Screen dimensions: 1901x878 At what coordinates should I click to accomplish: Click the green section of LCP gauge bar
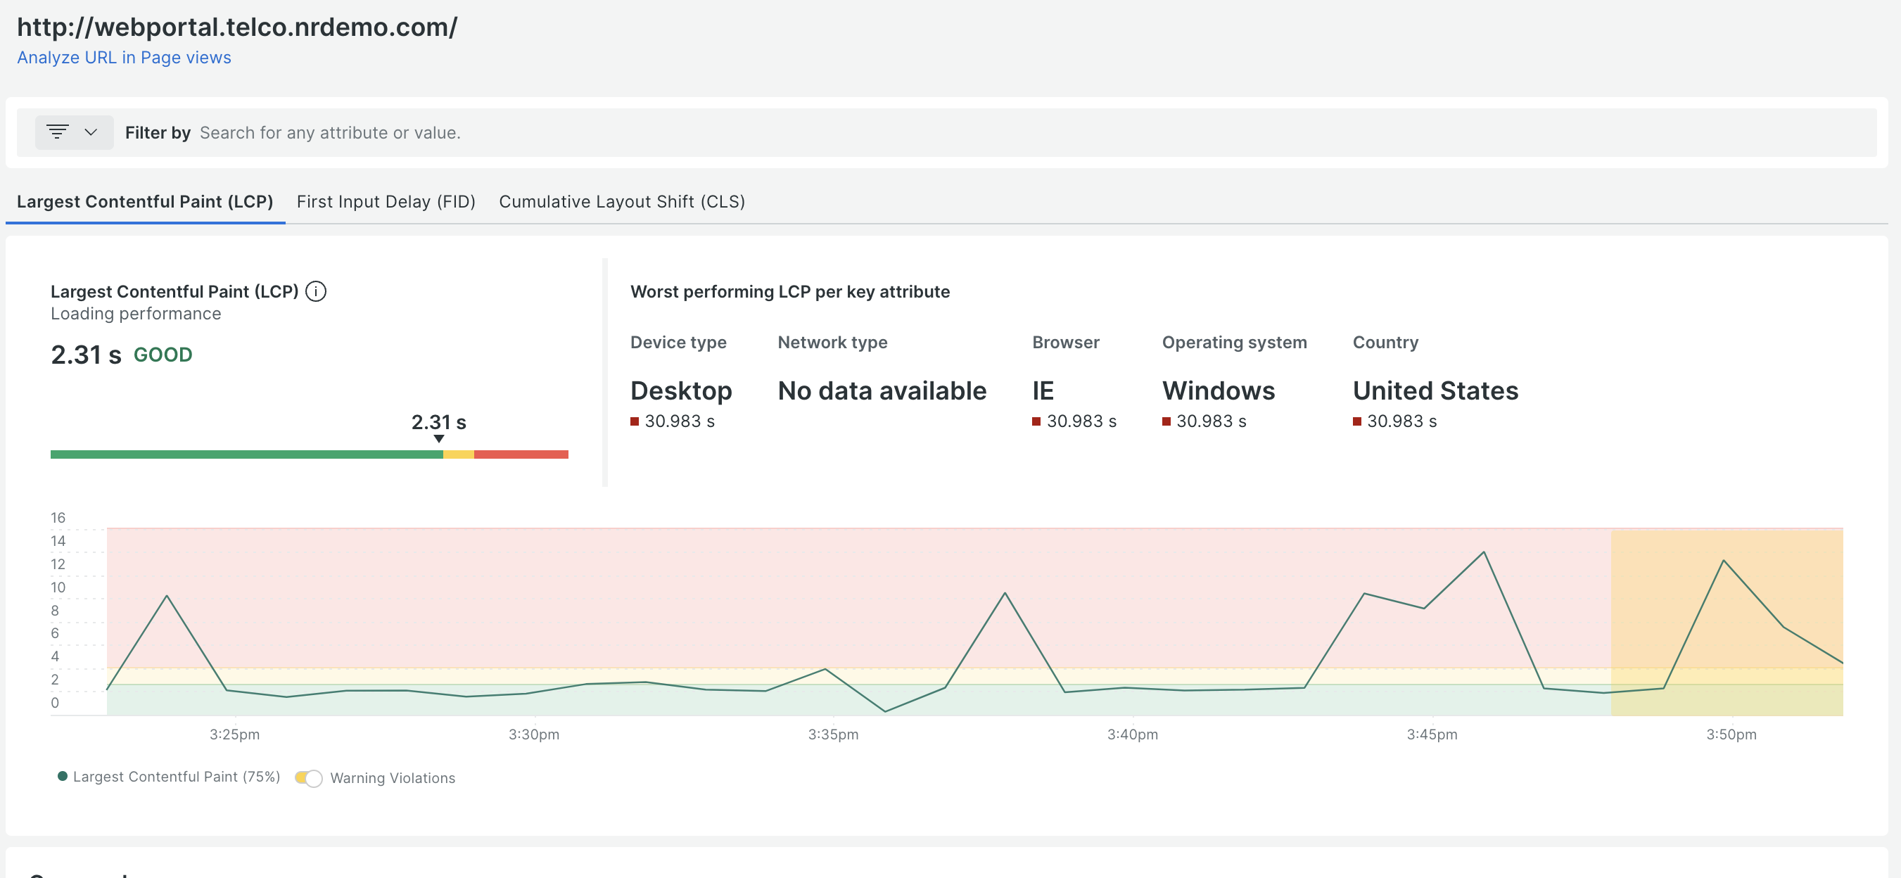pyautogui.click(x=246, y=454)
